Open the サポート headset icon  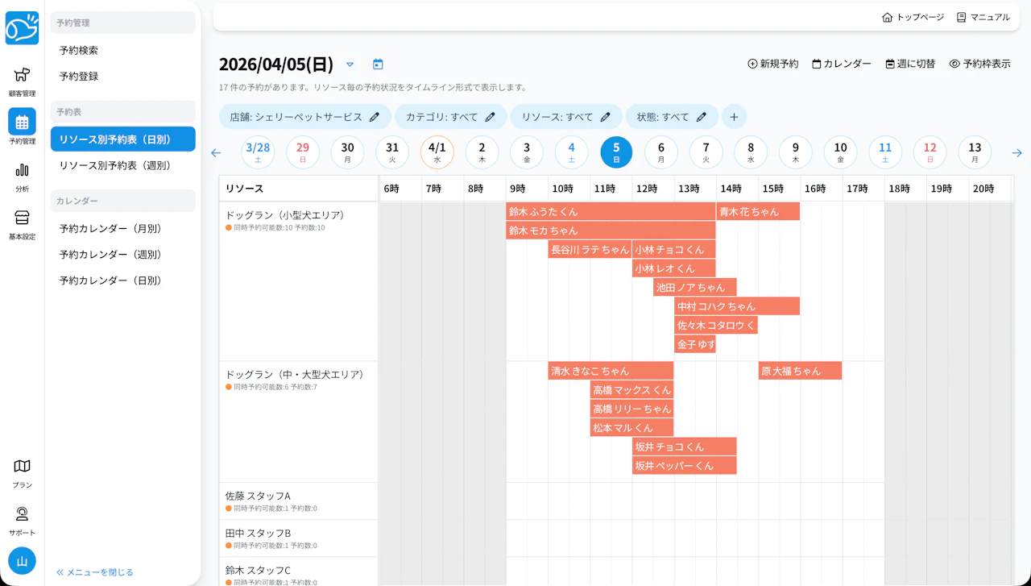(22, 514)
